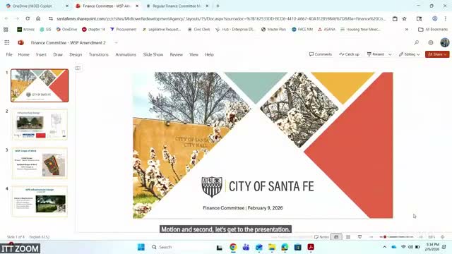Screen dimensions: 452x254
Task: Open File Explorer from the taskbar
Action: coord(272,247)
